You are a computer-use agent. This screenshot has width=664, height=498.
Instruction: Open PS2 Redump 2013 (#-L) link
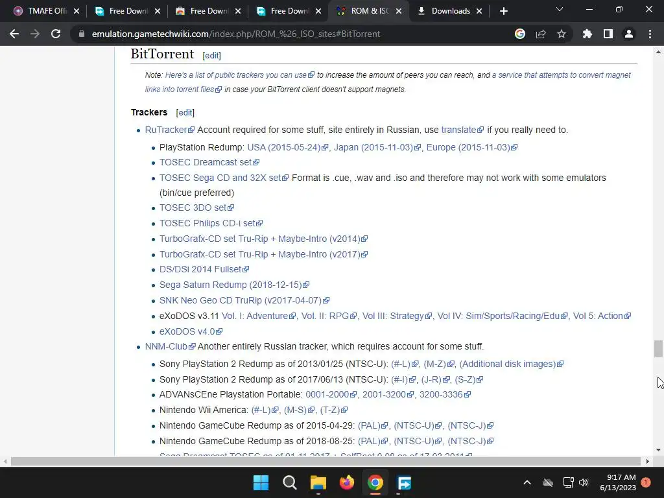pos(405,364)
